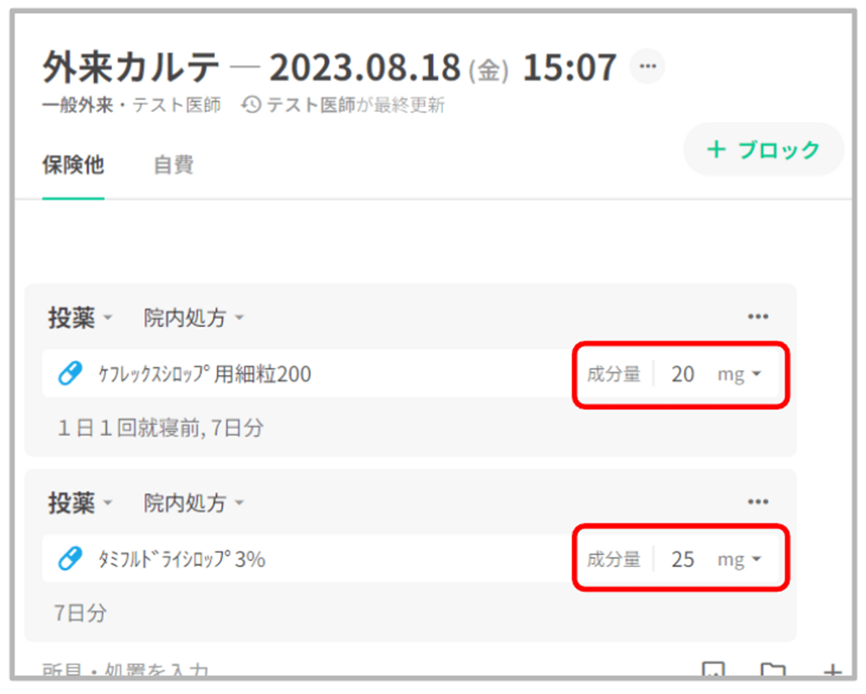Click the folder icon at the bottom
This screenshot has width=866, height=694.
click(772, 669)
